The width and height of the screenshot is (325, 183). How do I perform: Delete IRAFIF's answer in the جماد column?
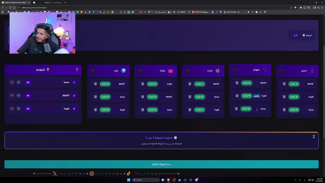pyautogui.click(x=143, y=97)
